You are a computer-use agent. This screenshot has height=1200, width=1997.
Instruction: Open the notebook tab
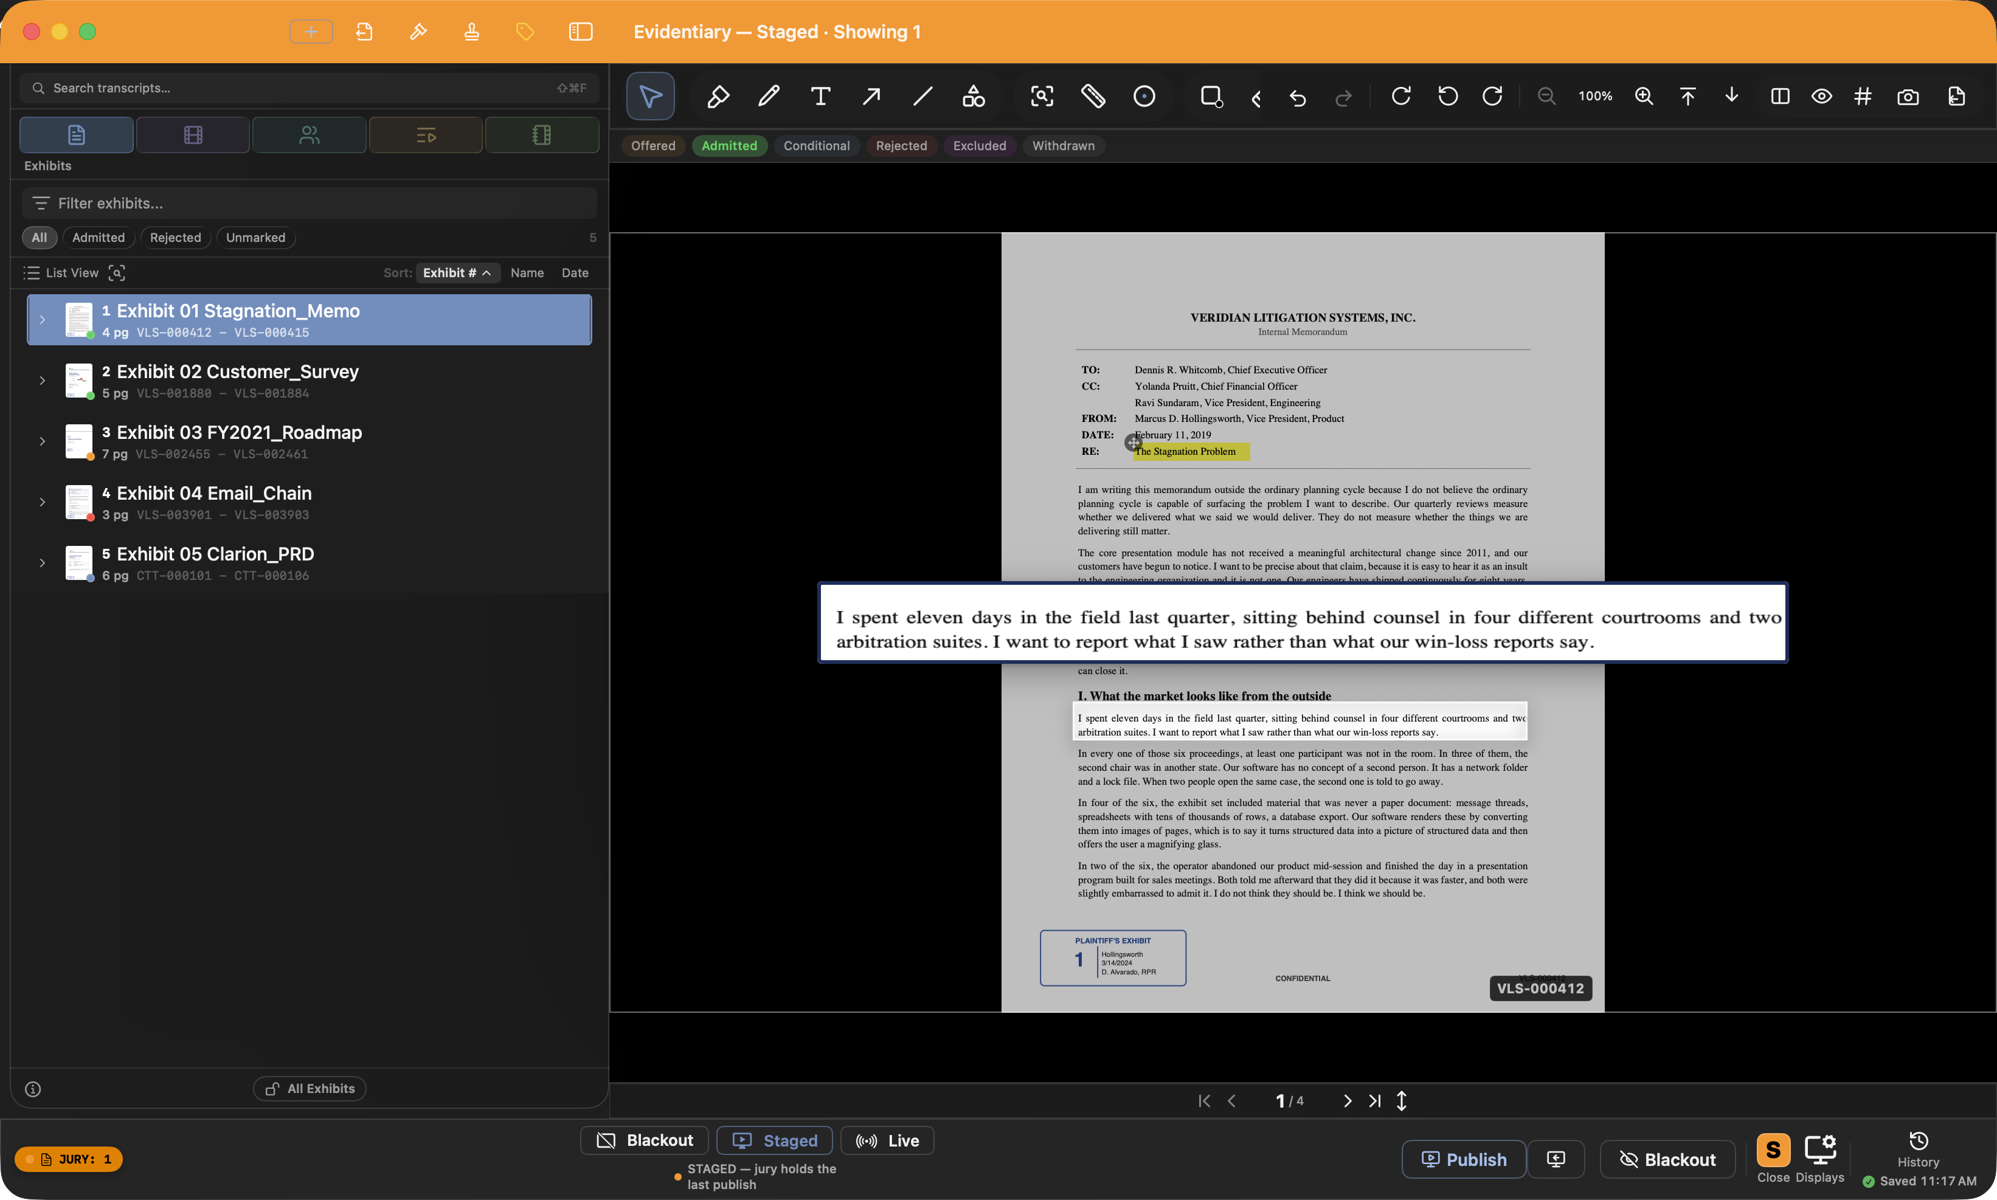[542, 135]
